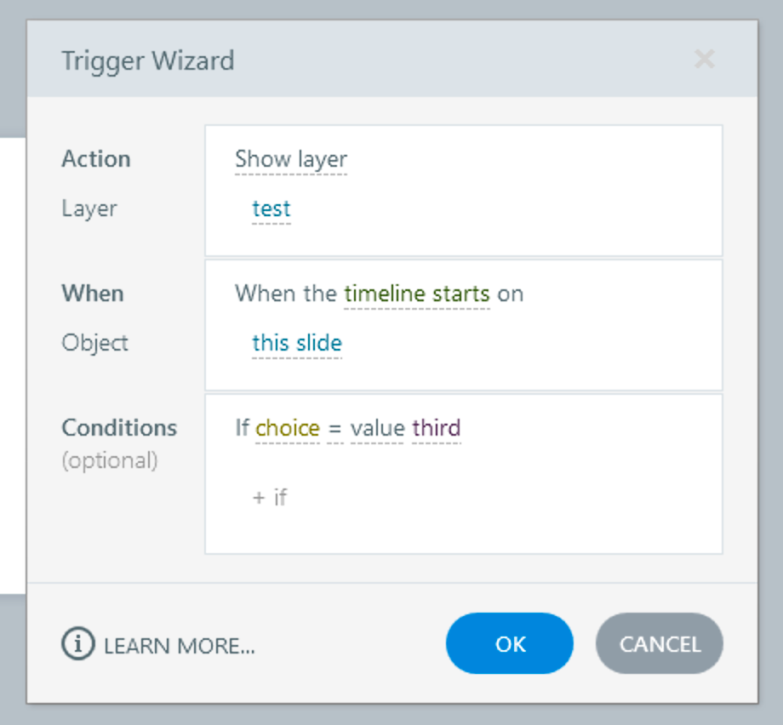Viewport: 783px width, 725px height.
Task: Open the LEARN MORE... link
Action: click(180, 646)
